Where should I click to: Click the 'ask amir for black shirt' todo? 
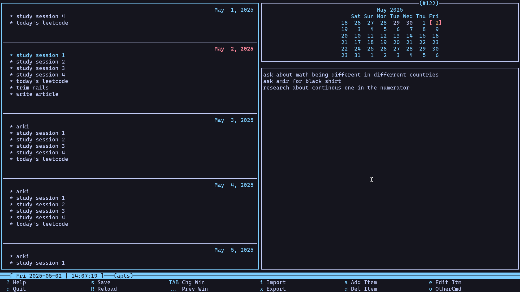(x=302, y=81)
